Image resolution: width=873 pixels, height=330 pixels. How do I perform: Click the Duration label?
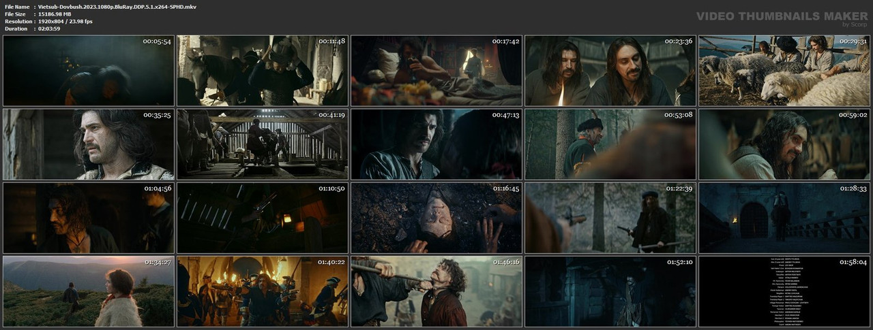click(15, 29)
